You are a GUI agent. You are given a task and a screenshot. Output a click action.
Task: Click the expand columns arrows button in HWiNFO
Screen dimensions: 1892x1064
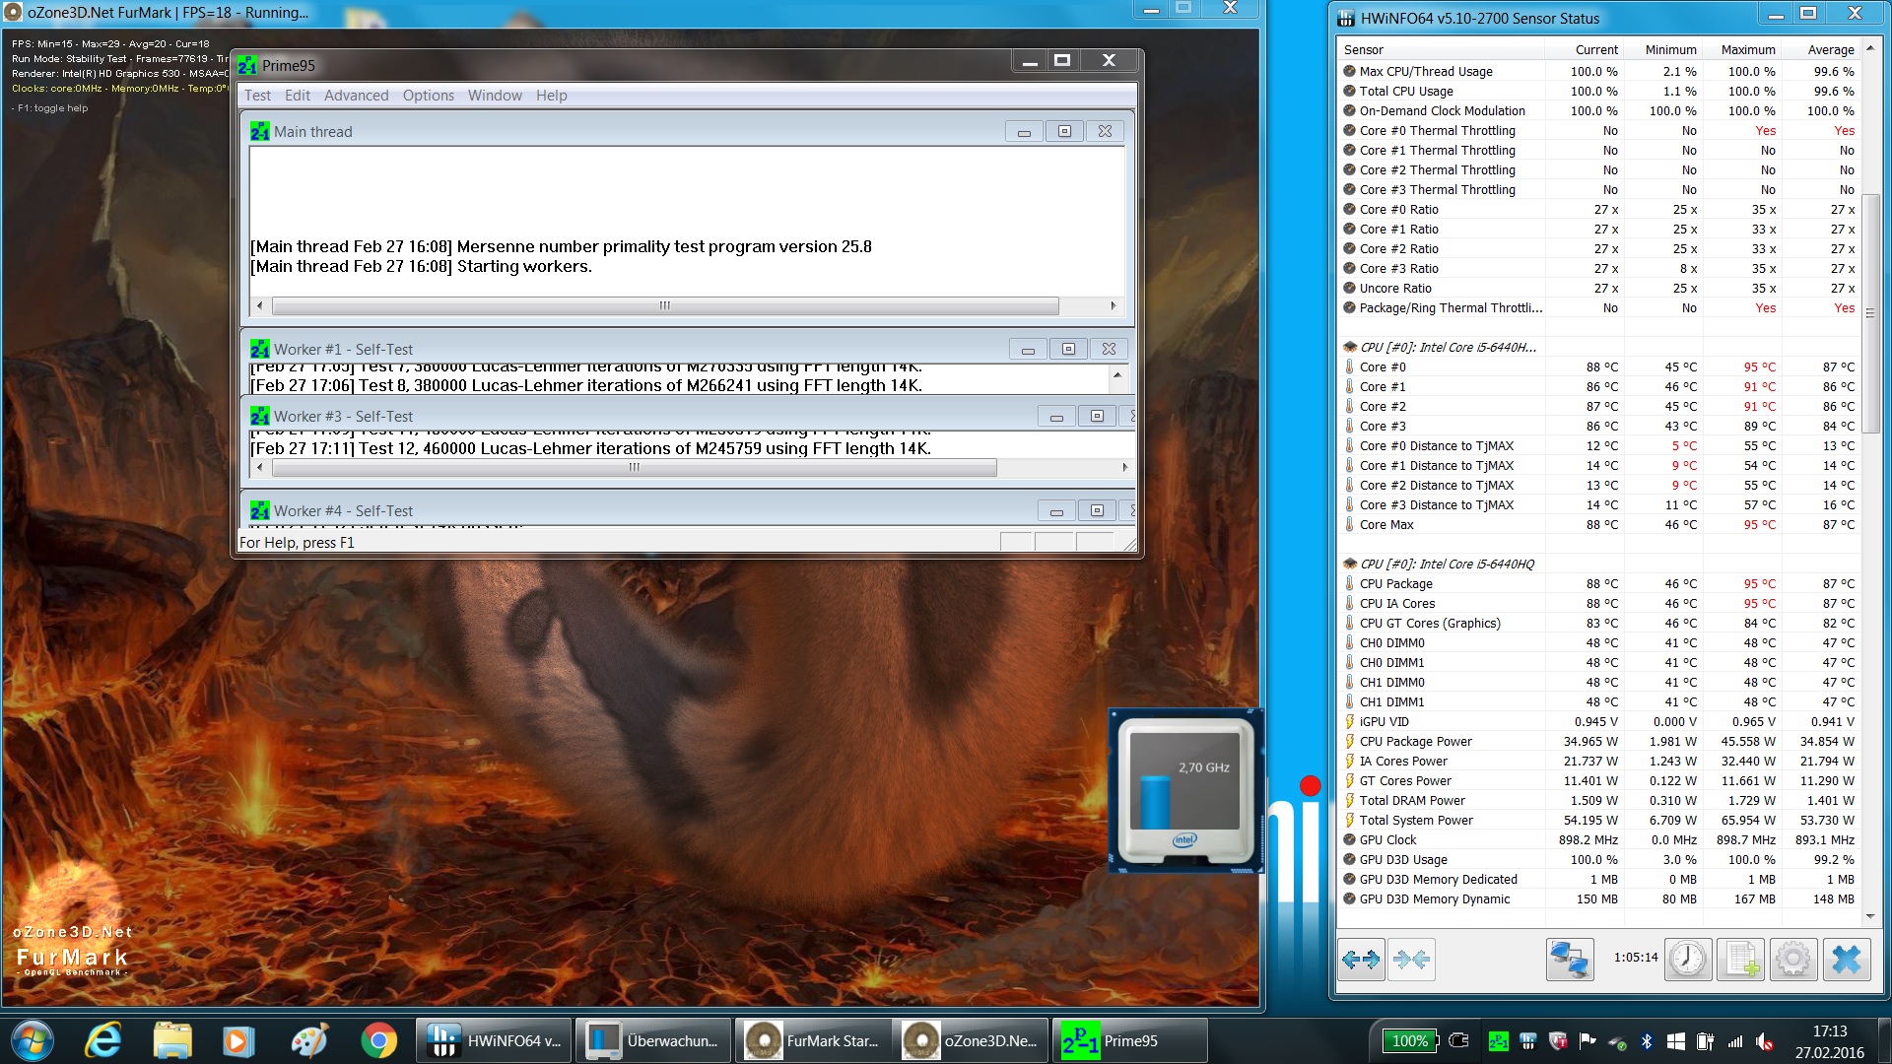pos(1361,959)
